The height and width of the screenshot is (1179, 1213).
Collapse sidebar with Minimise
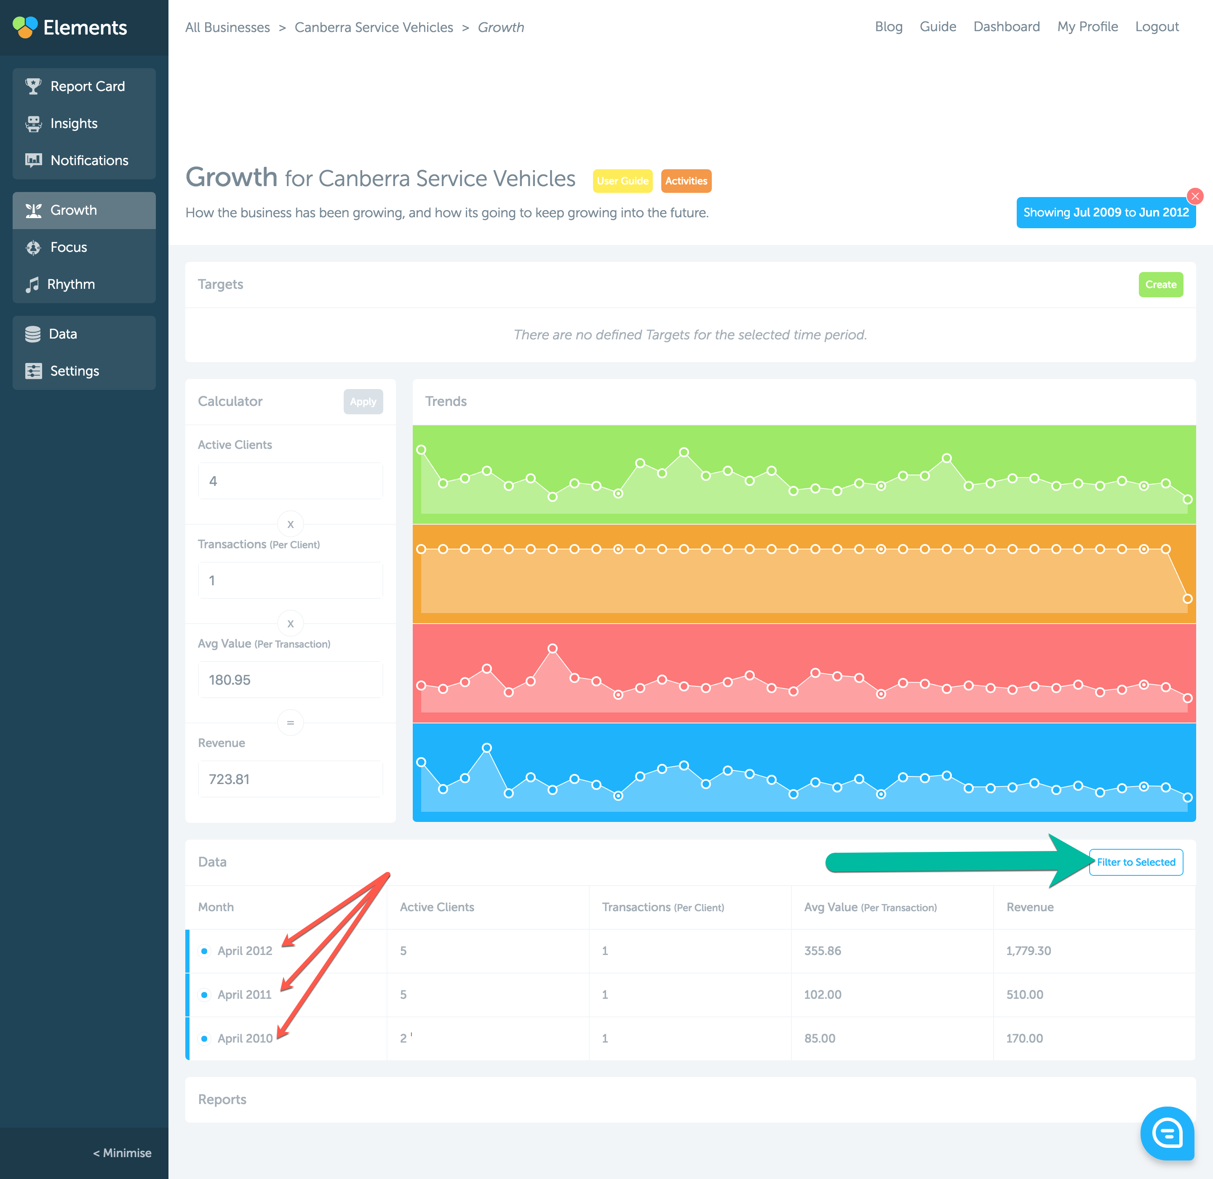tap(122, 1152)
